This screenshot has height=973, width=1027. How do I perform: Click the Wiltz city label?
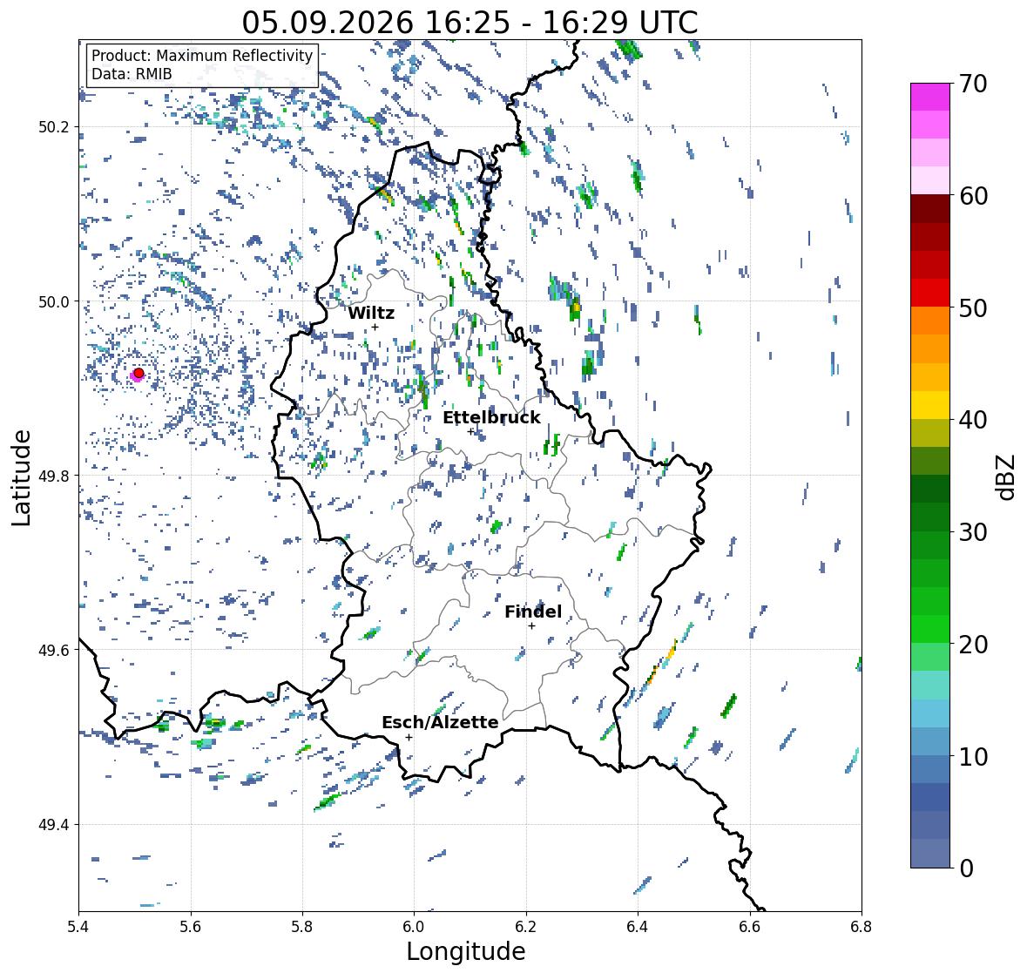click(x=371, y=313)
